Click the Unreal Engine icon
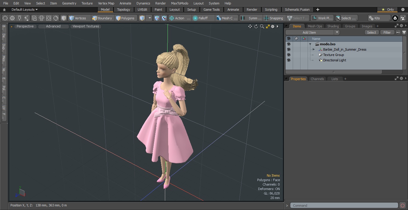 [403, 18]
